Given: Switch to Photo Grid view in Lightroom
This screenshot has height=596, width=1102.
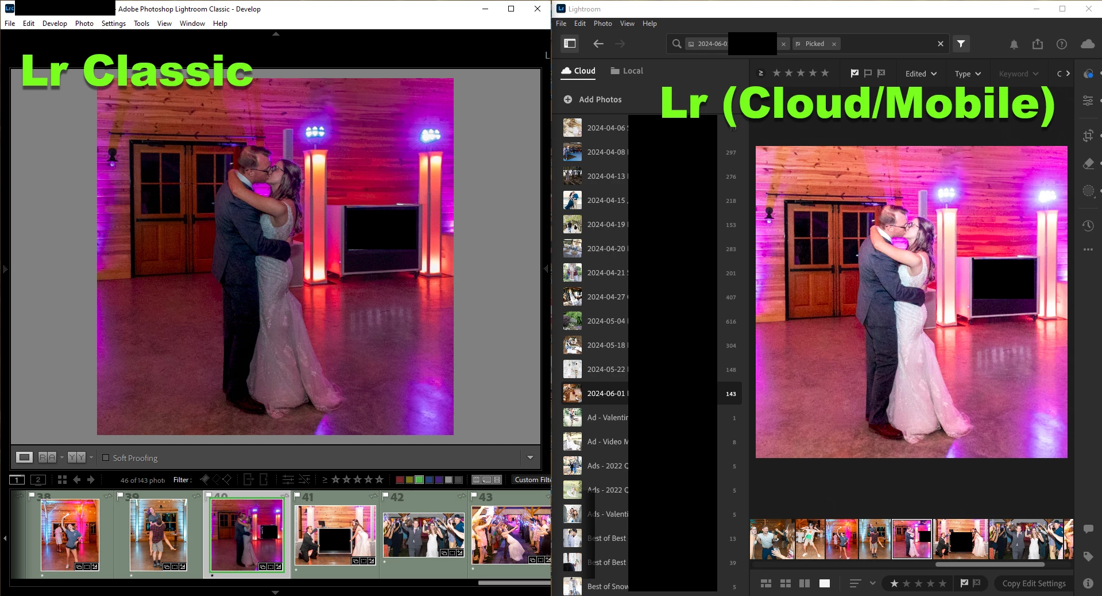Looking at the screenshot, I should 765,583.
